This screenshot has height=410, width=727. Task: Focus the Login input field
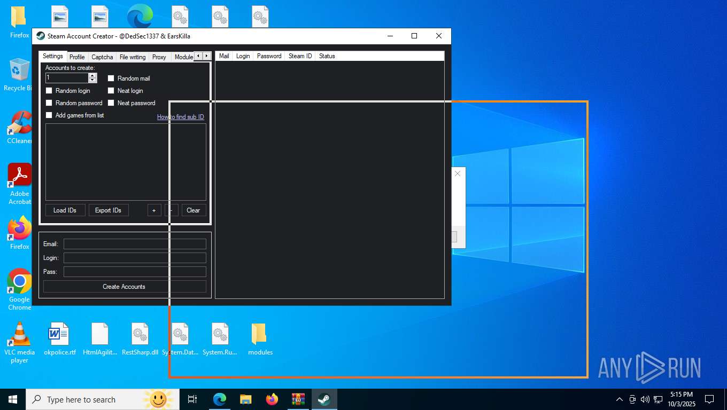(x=135, y=258)
